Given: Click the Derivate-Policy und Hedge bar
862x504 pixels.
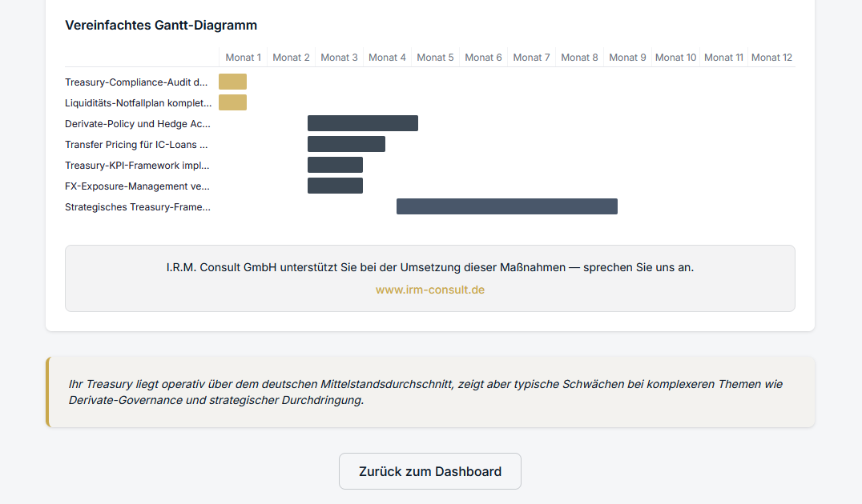Looking at the screenshot, I should (x=362, y=122).
